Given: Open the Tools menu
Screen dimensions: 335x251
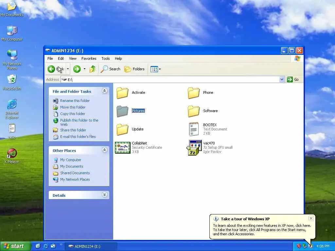Looking at the screenshot, I should (106, 59).
